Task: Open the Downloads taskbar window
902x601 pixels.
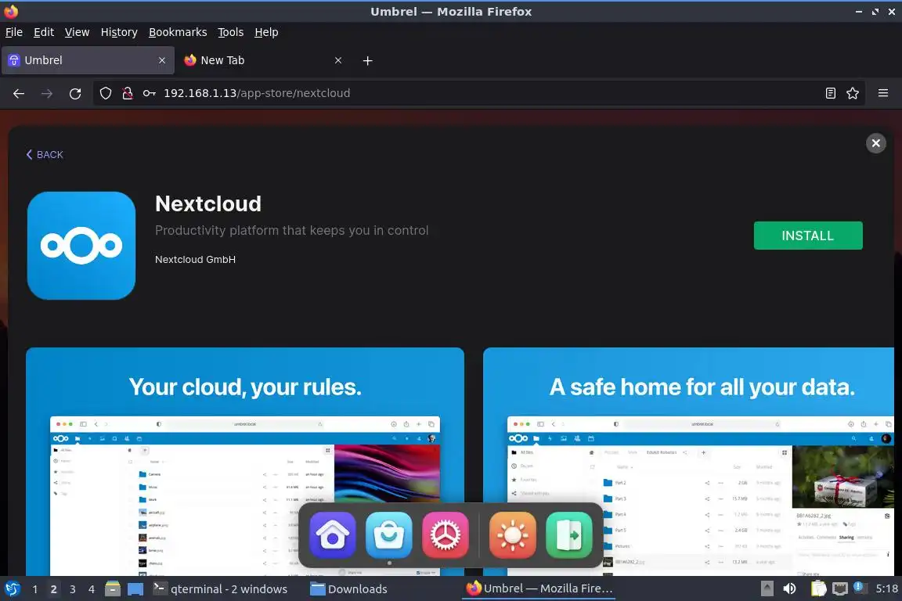Action: pos(349,589)
